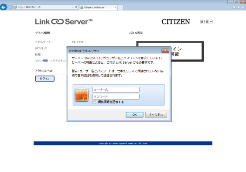Viewport: 246px width, 172px height.
Task: Select the Citizen LinkServer tab
Action: [x=99, y=7]
